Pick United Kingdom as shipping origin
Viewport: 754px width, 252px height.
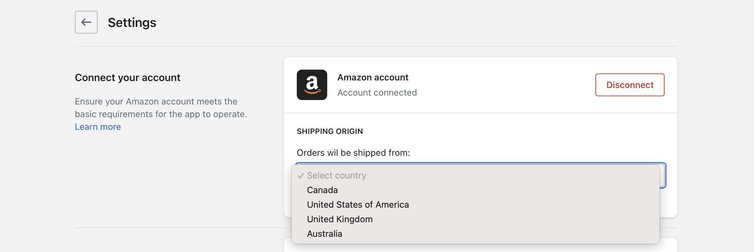(x=340, y=219)
